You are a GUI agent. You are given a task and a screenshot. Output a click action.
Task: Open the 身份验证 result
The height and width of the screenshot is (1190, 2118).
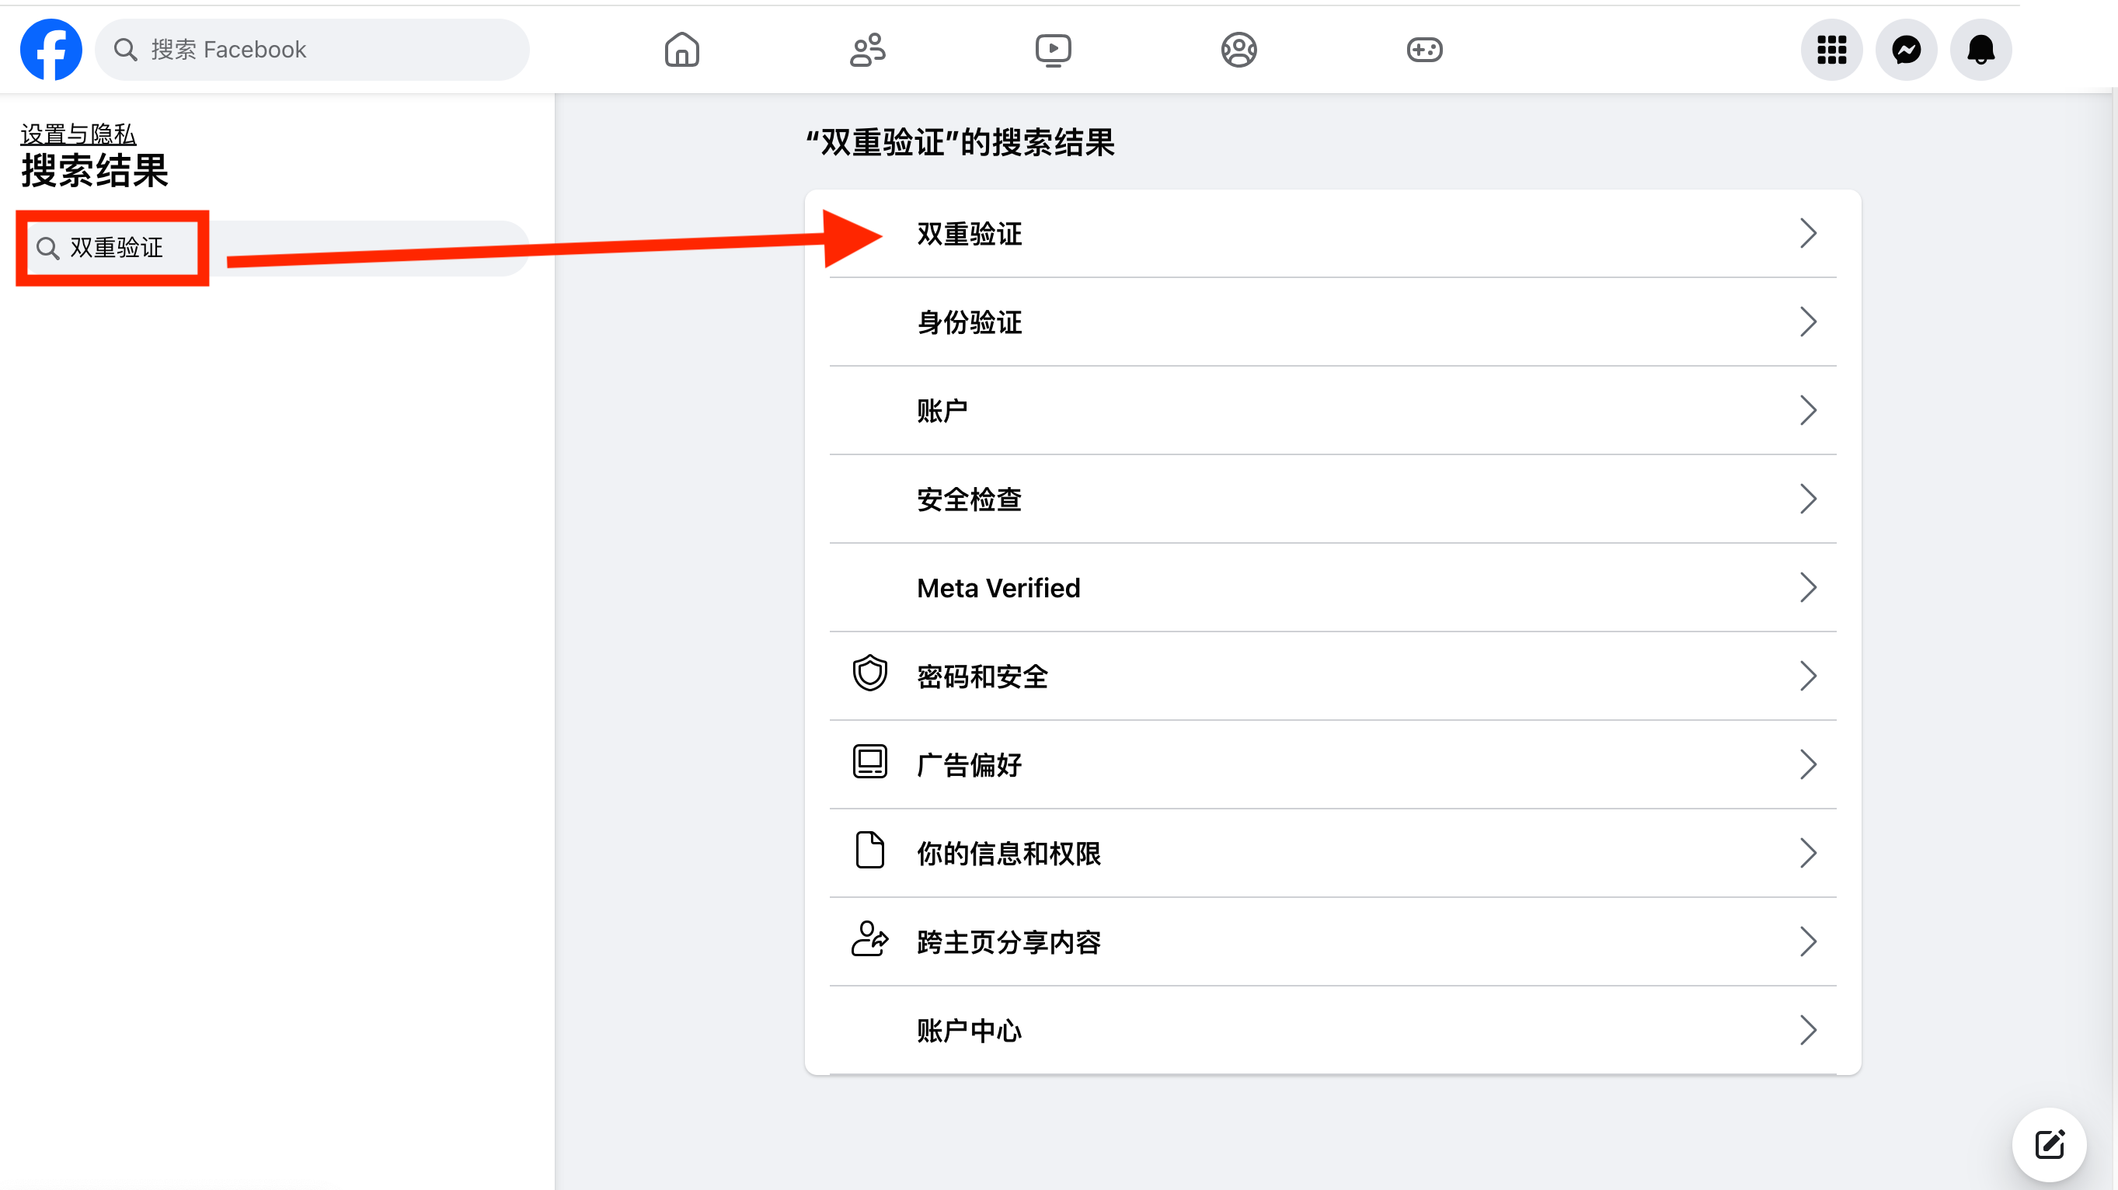(1332, 322)
